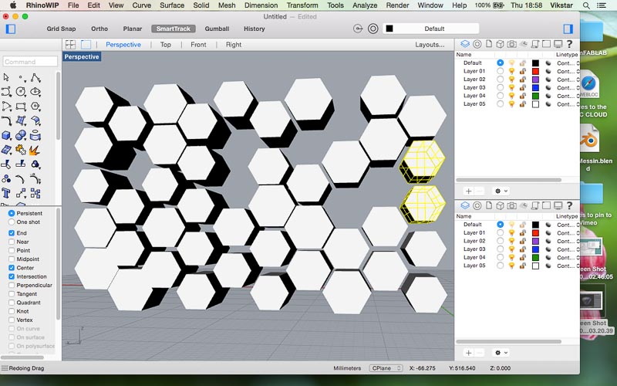The height and width of the screenshot is (386, 617).
Task: Open Layer 02 linetype dropdown, lower panel
Action: click(x=568, y=241)
